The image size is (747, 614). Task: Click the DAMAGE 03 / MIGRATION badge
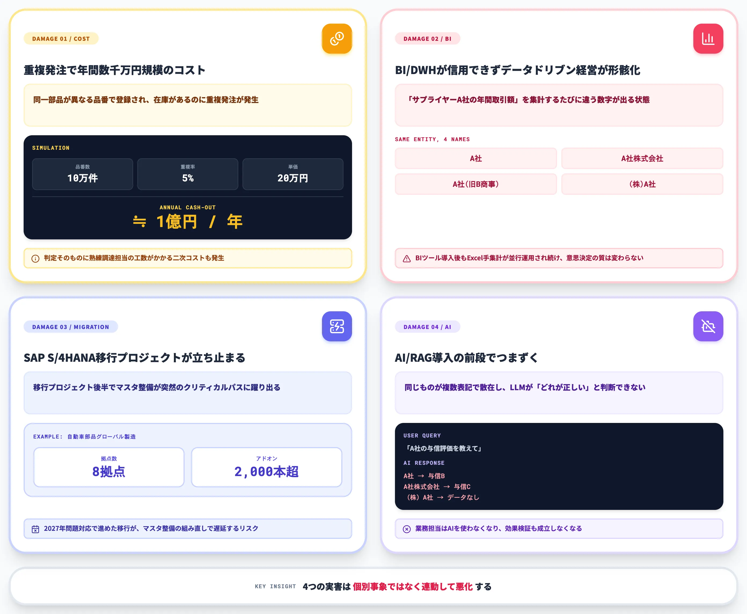click(x=71, y=327)
